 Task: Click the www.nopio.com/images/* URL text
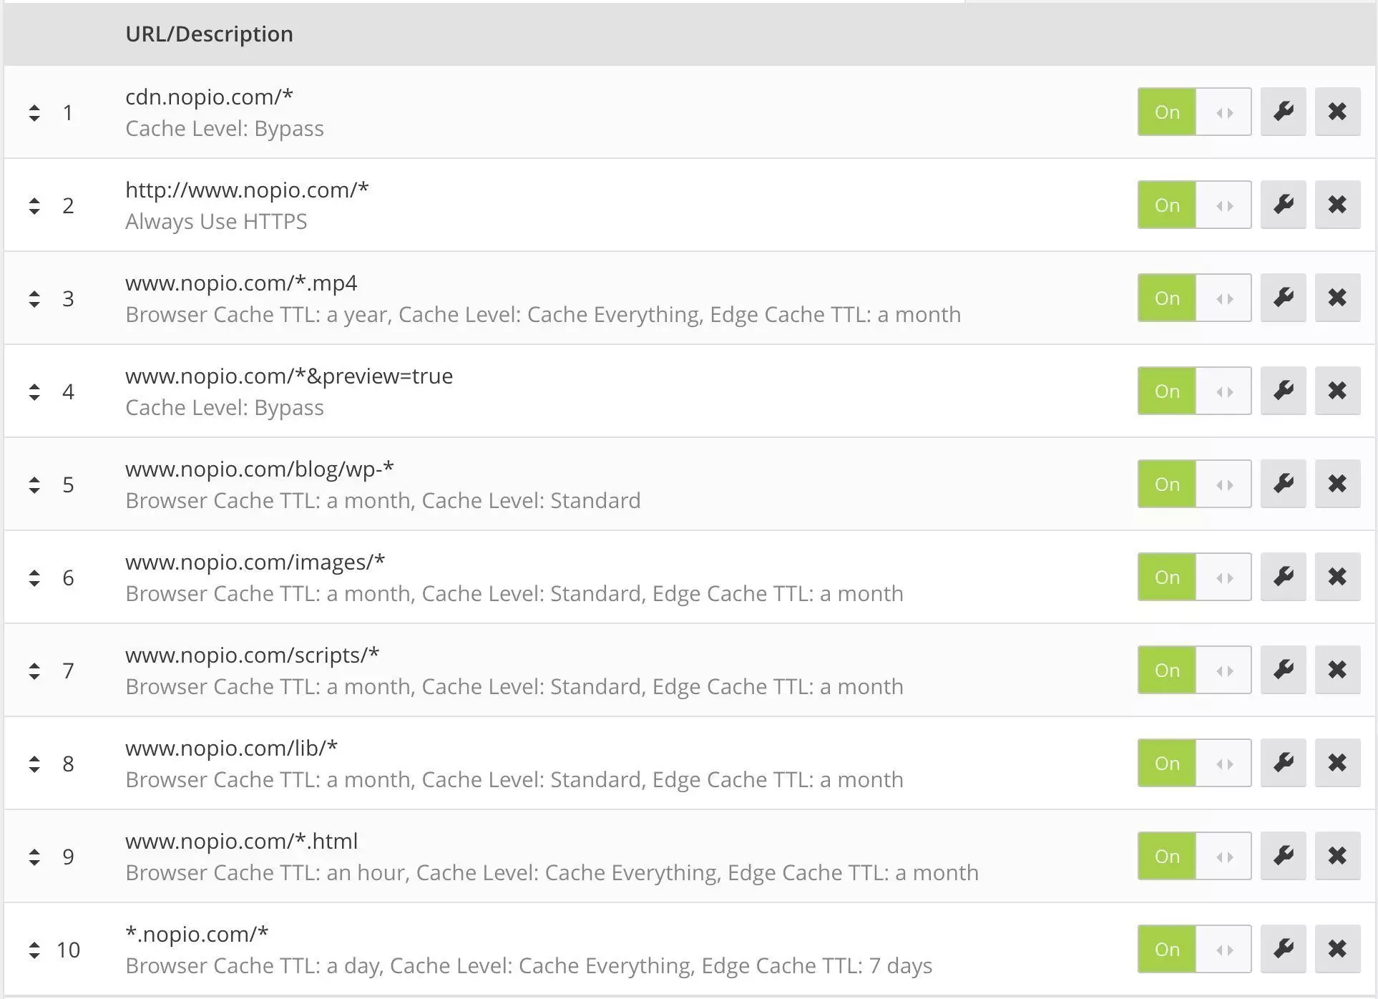pyautogui.click(x=255, y=562)
